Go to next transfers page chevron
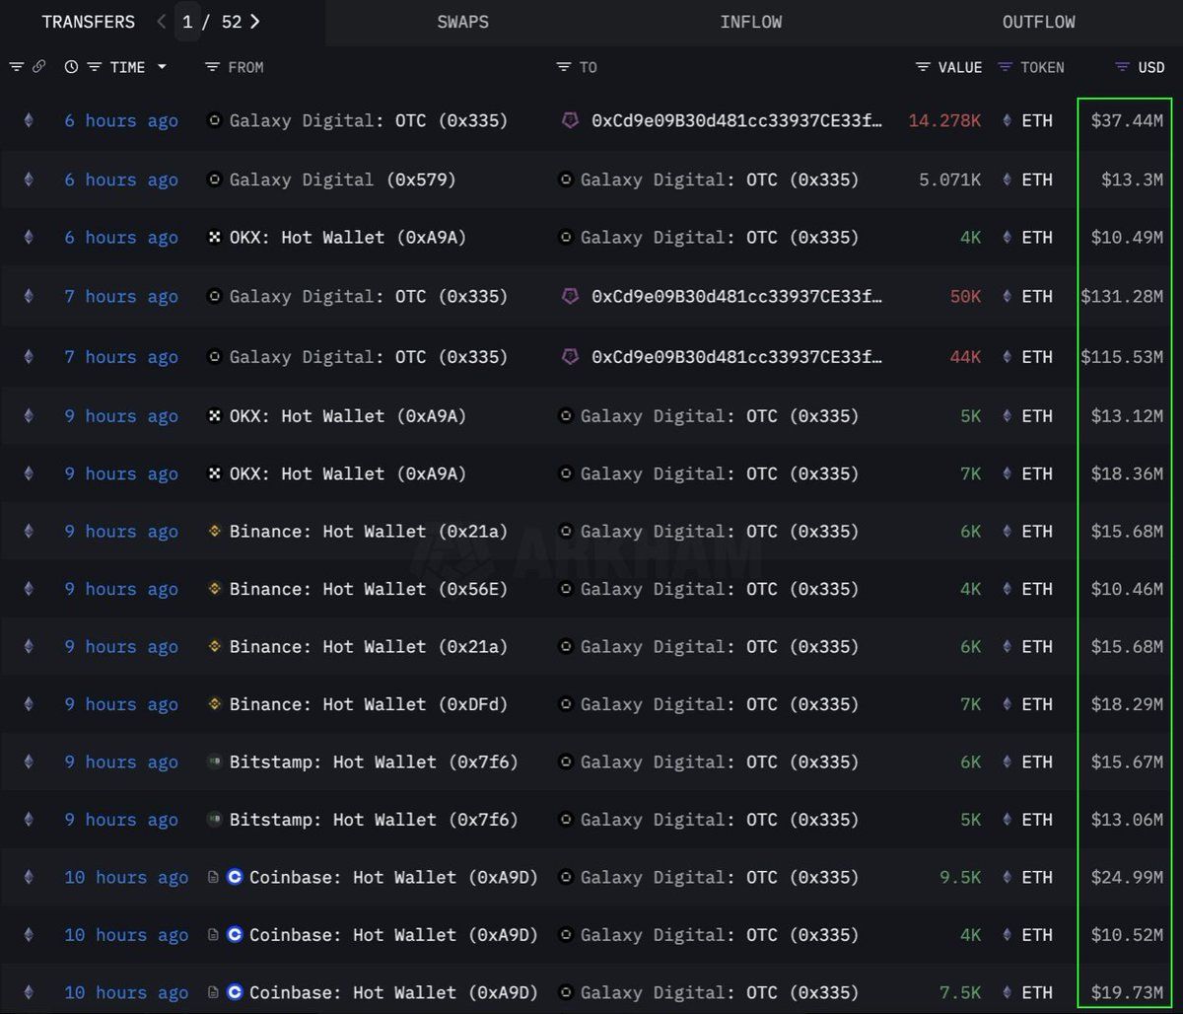This screenshot has width=1183, height=1014. tap(255, 22)
